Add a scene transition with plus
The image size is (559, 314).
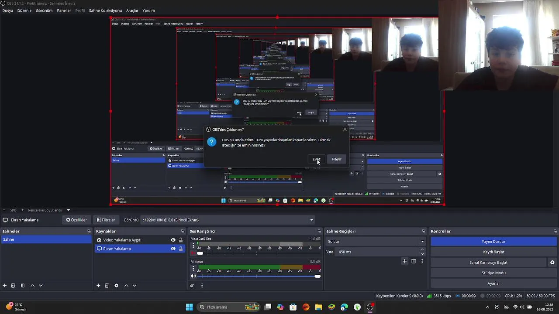click(405, 261)
